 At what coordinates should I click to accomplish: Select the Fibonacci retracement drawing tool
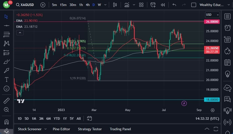[7, 34]
